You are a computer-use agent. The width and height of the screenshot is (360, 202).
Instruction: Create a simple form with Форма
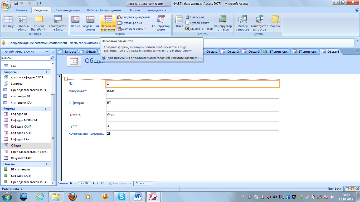point(75,23)
